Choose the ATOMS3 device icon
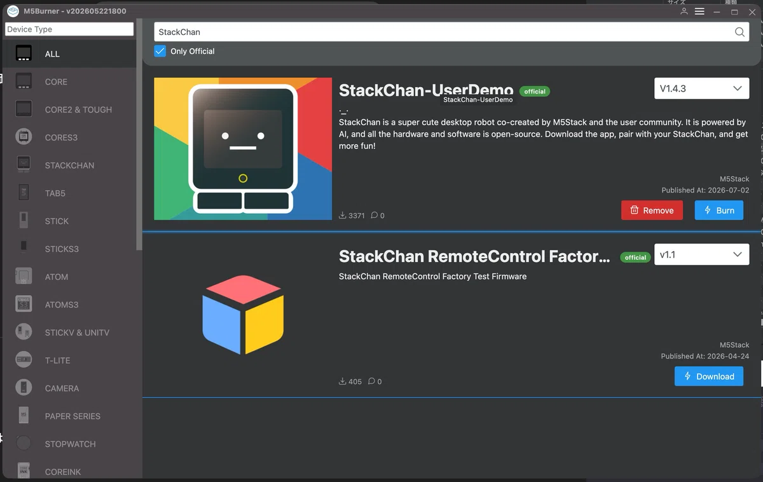Image resolution: width=763 pixels, height=482 pixels. coord(24,305)
